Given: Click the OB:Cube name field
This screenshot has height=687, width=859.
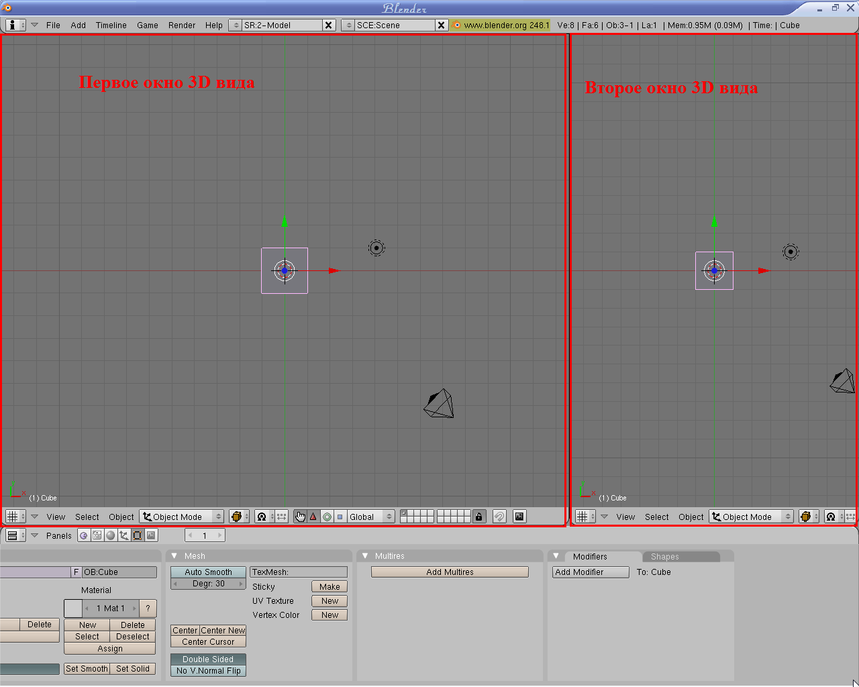Looking at the screenshot, I should [x=119, y=572].
